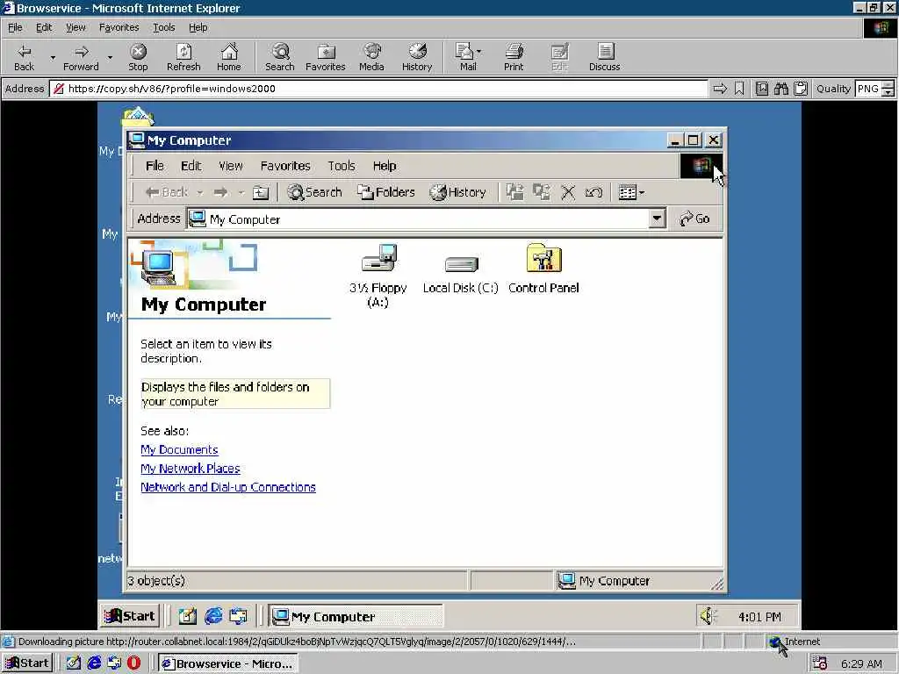Open the Search pane in My Computer window
Viewport: 899px width, 674px height.
tap(315, 192)
